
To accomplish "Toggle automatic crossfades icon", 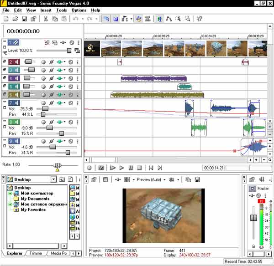I will pyautogui.click(x=116, y=19).
